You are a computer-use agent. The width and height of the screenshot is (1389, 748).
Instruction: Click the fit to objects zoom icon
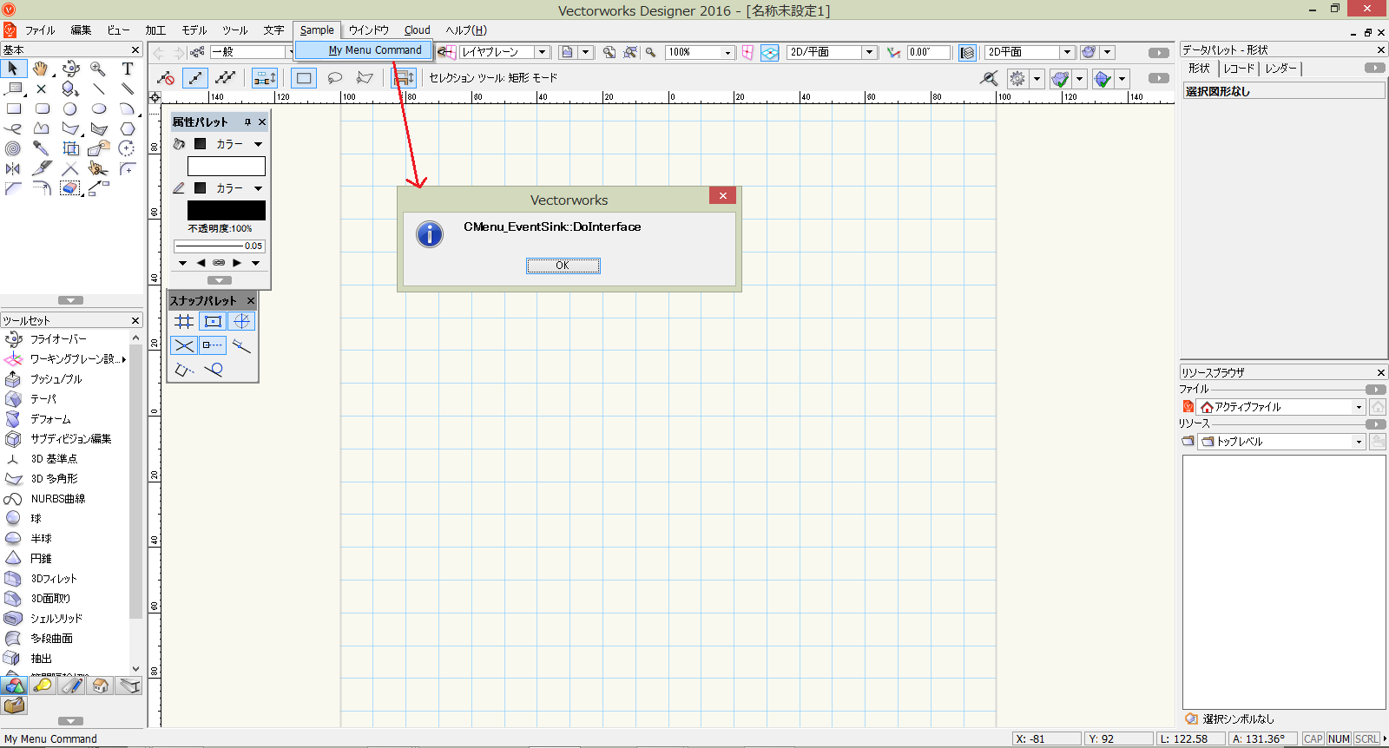point(630,52)
